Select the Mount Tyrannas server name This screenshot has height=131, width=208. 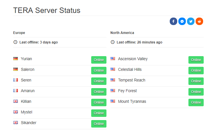pyautogui.click(x=132, y=102)
